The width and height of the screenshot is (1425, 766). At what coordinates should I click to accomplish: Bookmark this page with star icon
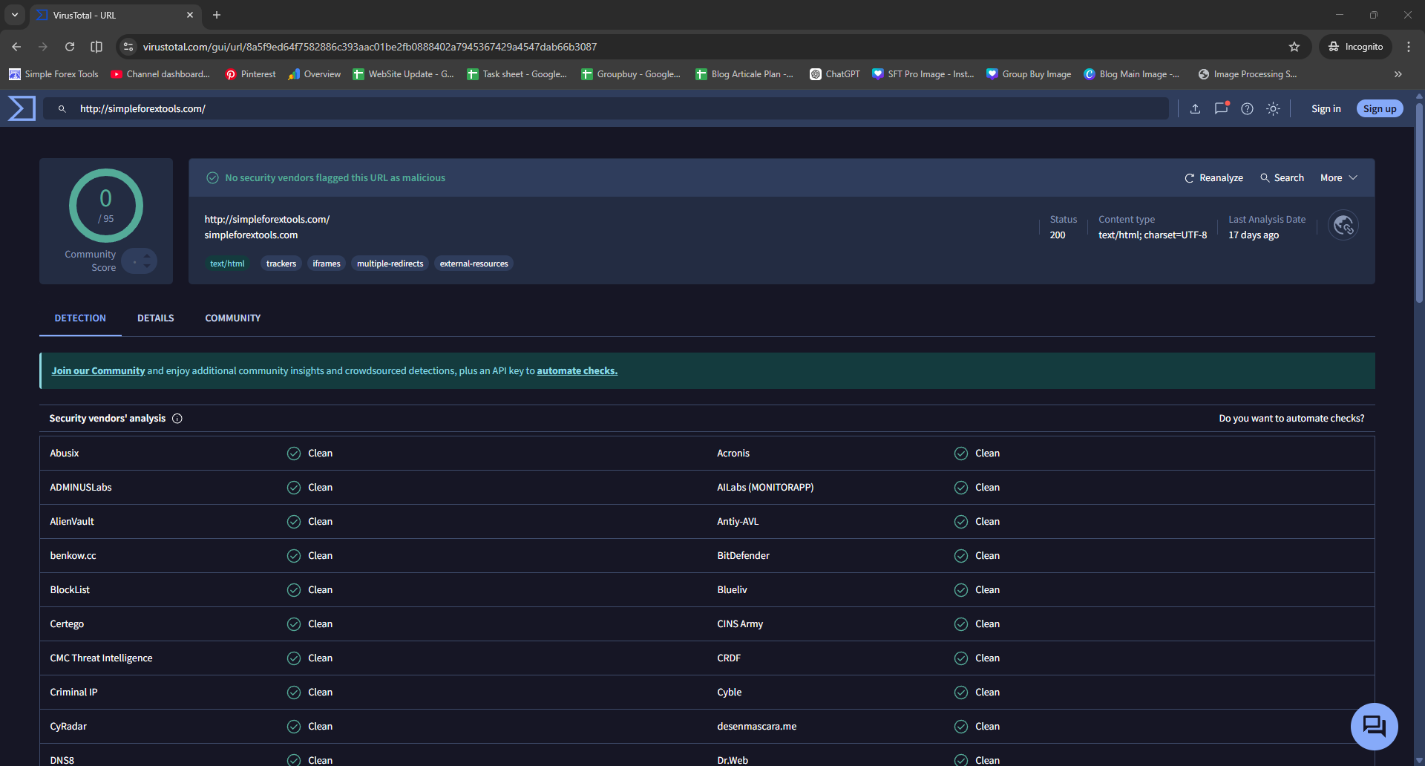[x=1294, y=47]
